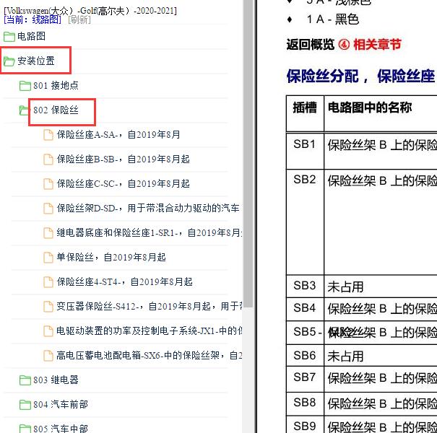
Task: Open document 电驱动装置的功率及控制电子系统-JX1-
Action: click(x=149, y=331)
